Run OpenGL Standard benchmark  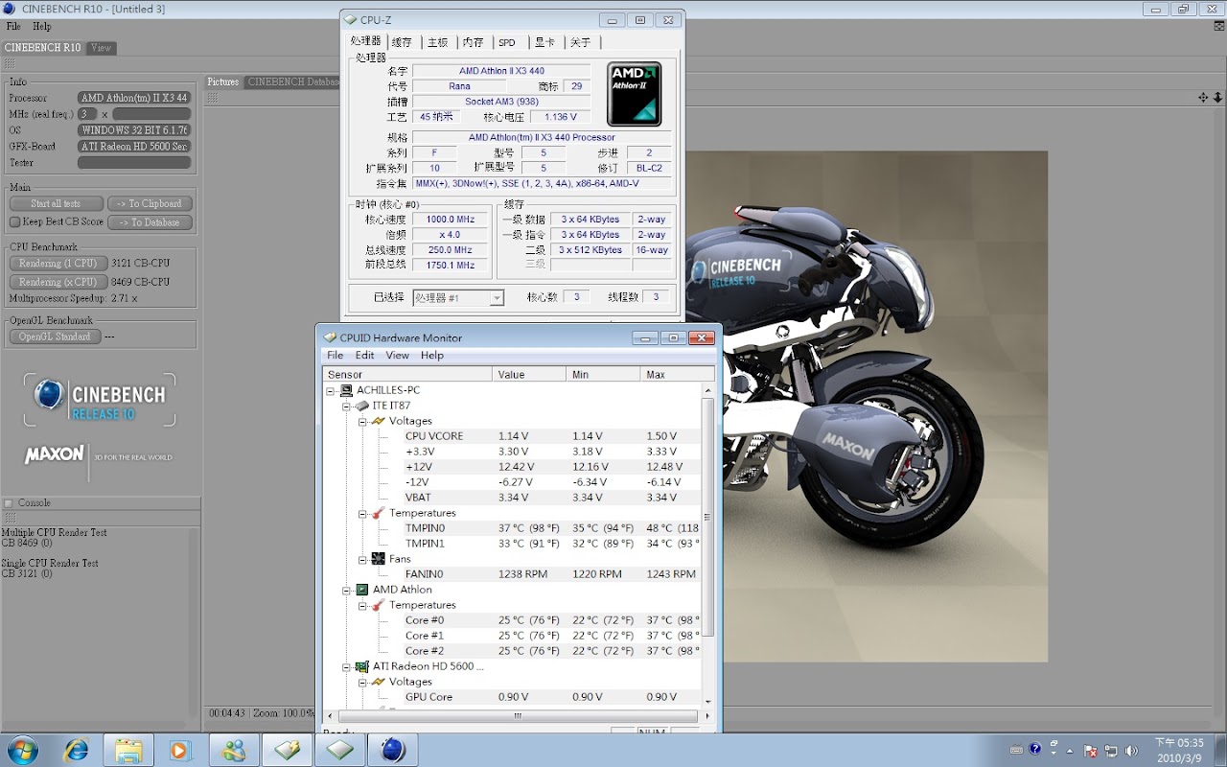[x=55, y=337]
